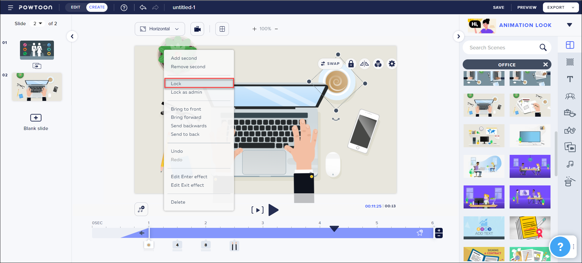Collapse the left slides panel arrow
The height and width of the screenshot is (263, 582).
(72, 36)
